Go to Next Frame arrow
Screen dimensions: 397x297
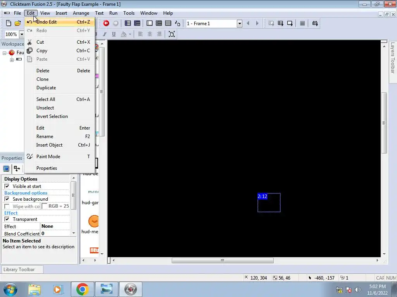pos(257,23)
